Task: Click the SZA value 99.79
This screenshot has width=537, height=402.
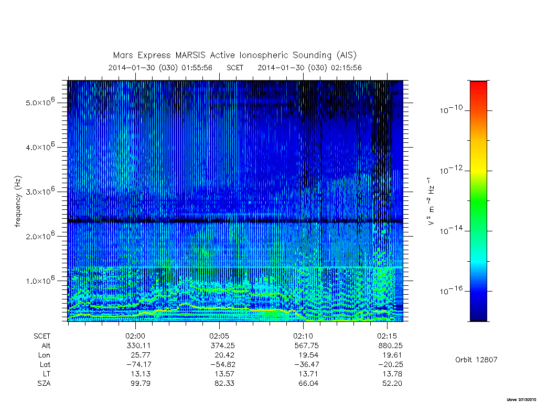Action: [141, 383]
